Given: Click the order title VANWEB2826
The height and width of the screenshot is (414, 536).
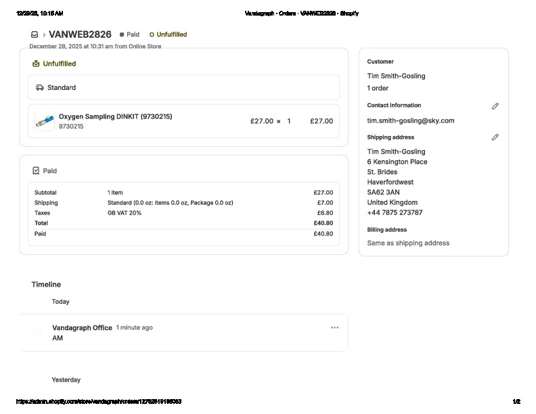Looking at the screenshot, I should tap(80, 34).
